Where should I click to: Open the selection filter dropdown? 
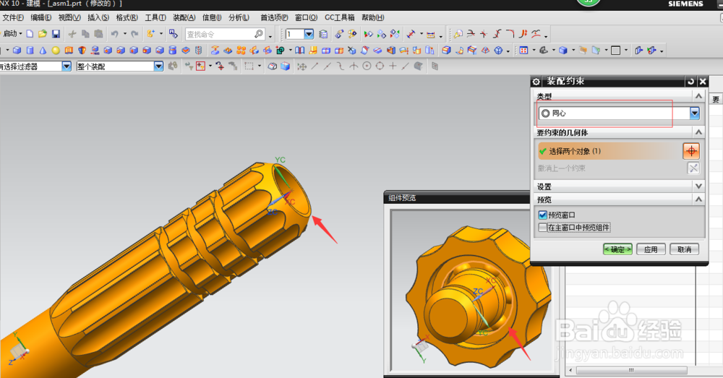67,66
